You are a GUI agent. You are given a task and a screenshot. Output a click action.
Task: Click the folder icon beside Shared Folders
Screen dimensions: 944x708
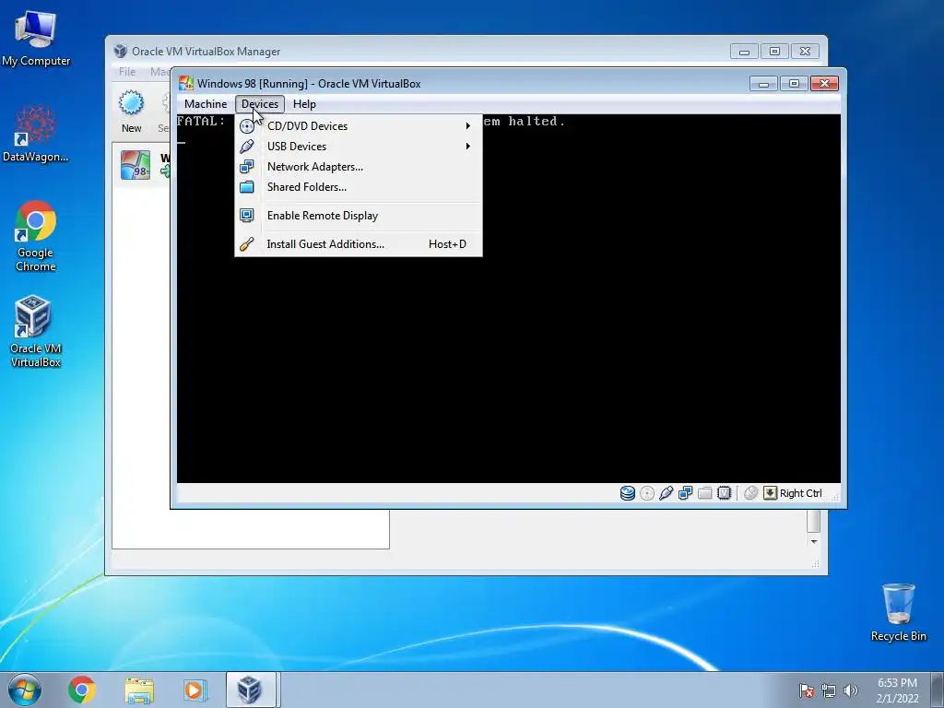(x=247, y=187)
